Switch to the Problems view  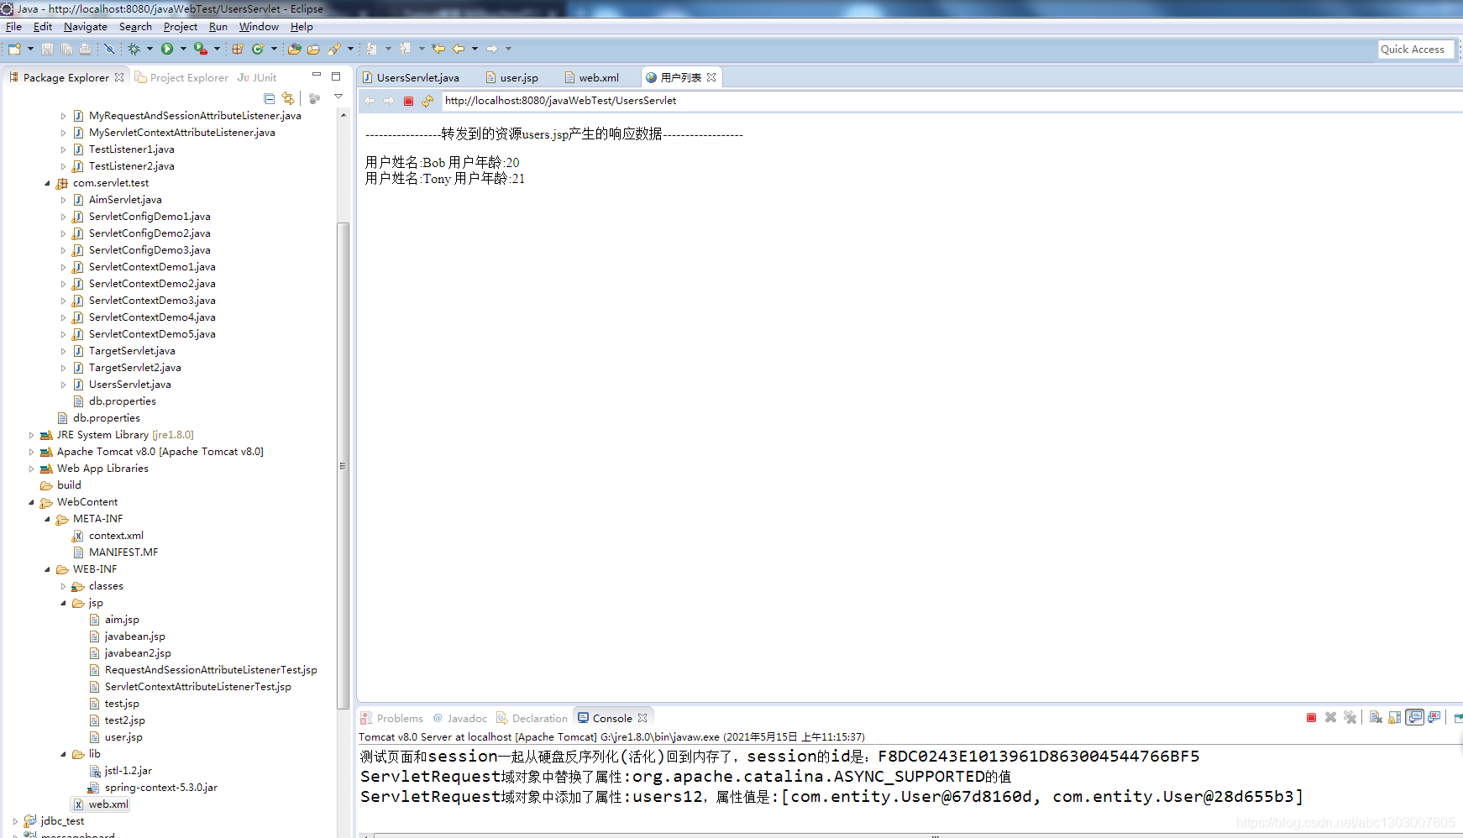click(399, 718)
